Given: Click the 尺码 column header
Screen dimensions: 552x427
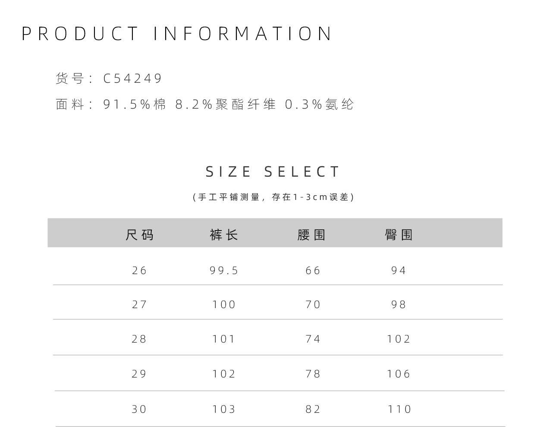Looking at the screenshot, I should point(139,235).
